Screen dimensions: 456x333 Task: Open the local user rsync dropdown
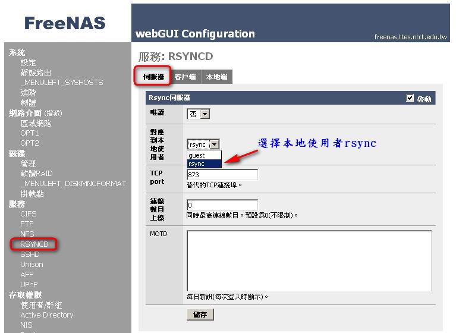click(x=203, y=144)
